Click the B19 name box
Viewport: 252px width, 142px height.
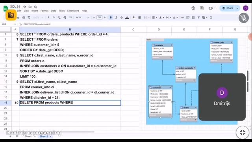pyautogui.click(x=9, y=24)
